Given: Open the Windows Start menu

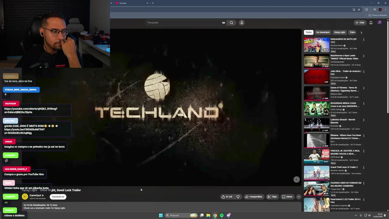Looking at the screenshot, I should (161, 215).
